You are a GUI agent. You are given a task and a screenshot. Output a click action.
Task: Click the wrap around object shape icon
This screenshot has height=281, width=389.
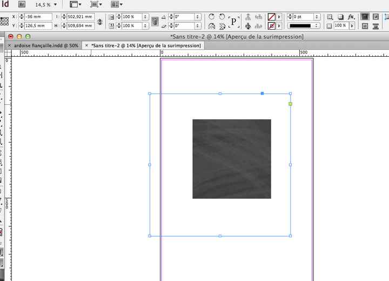365,26
